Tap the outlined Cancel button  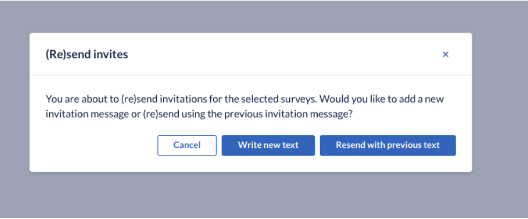tap(187, 145)
